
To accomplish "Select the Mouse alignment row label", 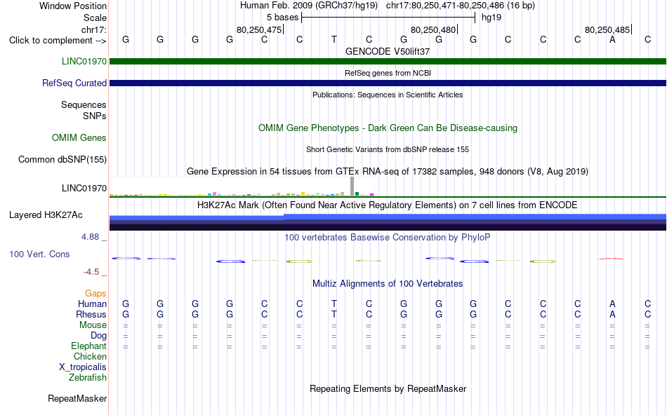I will coord(93,325).
